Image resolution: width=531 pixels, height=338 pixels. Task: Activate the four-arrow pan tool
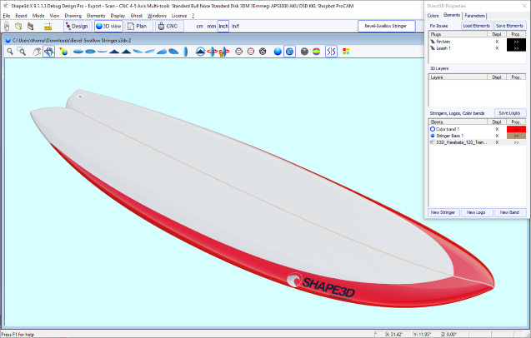(49, 52)
